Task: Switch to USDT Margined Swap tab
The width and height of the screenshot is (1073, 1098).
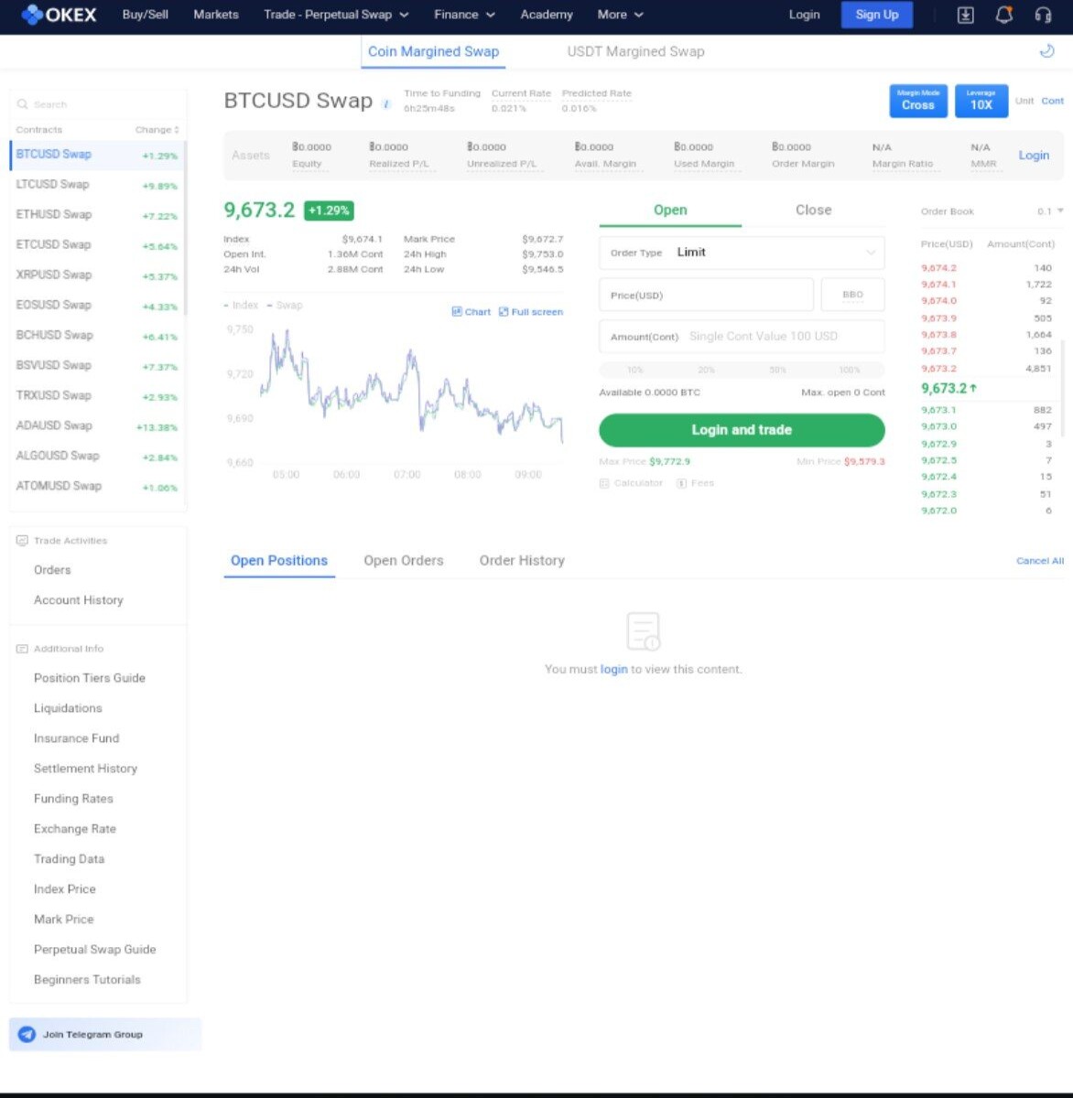Action: click(x=635, y=51)
